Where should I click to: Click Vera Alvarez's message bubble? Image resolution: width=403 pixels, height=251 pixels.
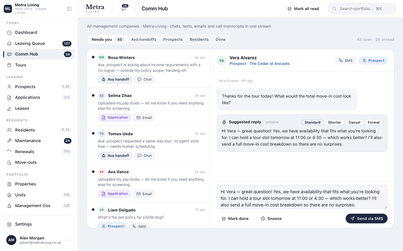[x=287, y=99]
